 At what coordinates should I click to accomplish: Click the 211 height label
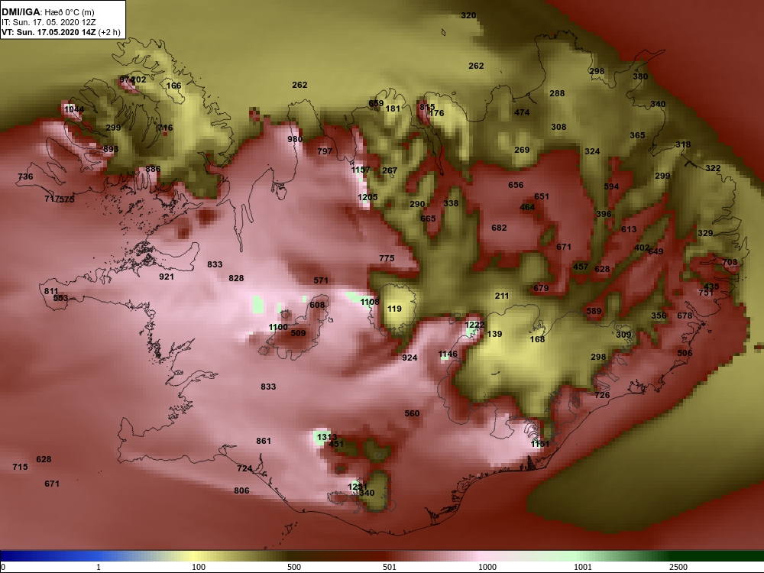click(502, 296)
